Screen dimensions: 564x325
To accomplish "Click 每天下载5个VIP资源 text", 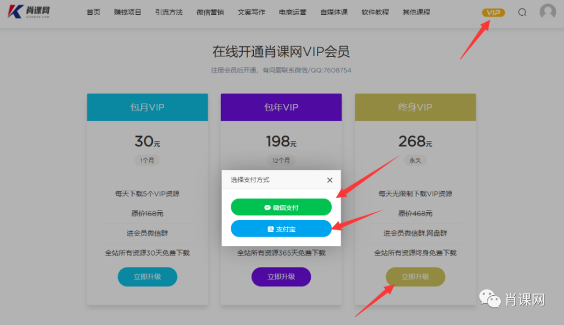I will (x=147, y=194).
